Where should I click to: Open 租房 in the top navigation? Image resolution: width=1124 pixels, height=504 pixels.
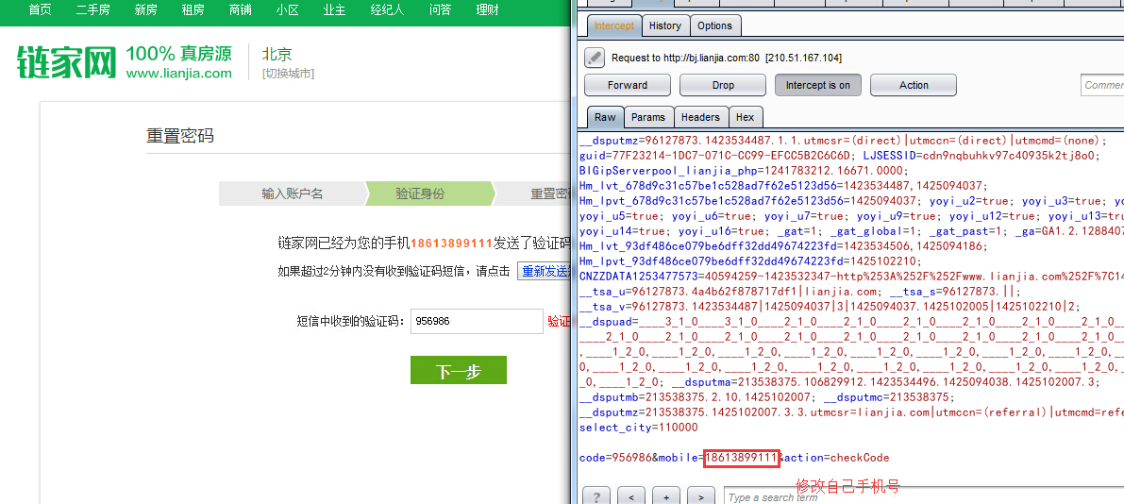193,9
